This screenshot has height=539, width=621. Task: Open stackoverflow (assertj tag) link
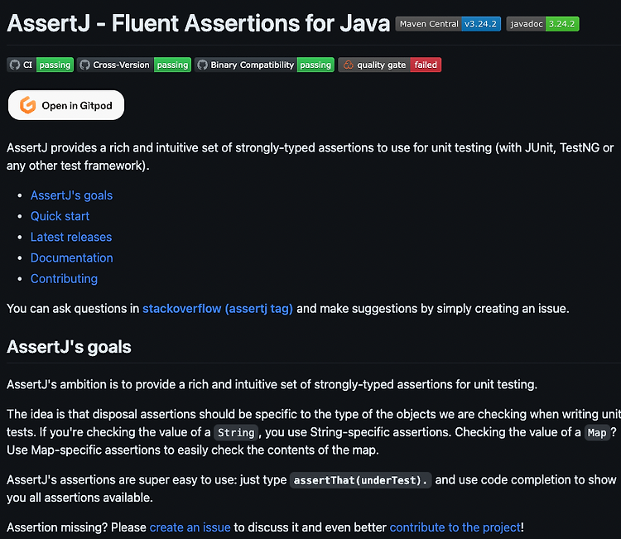coord(218,309)
